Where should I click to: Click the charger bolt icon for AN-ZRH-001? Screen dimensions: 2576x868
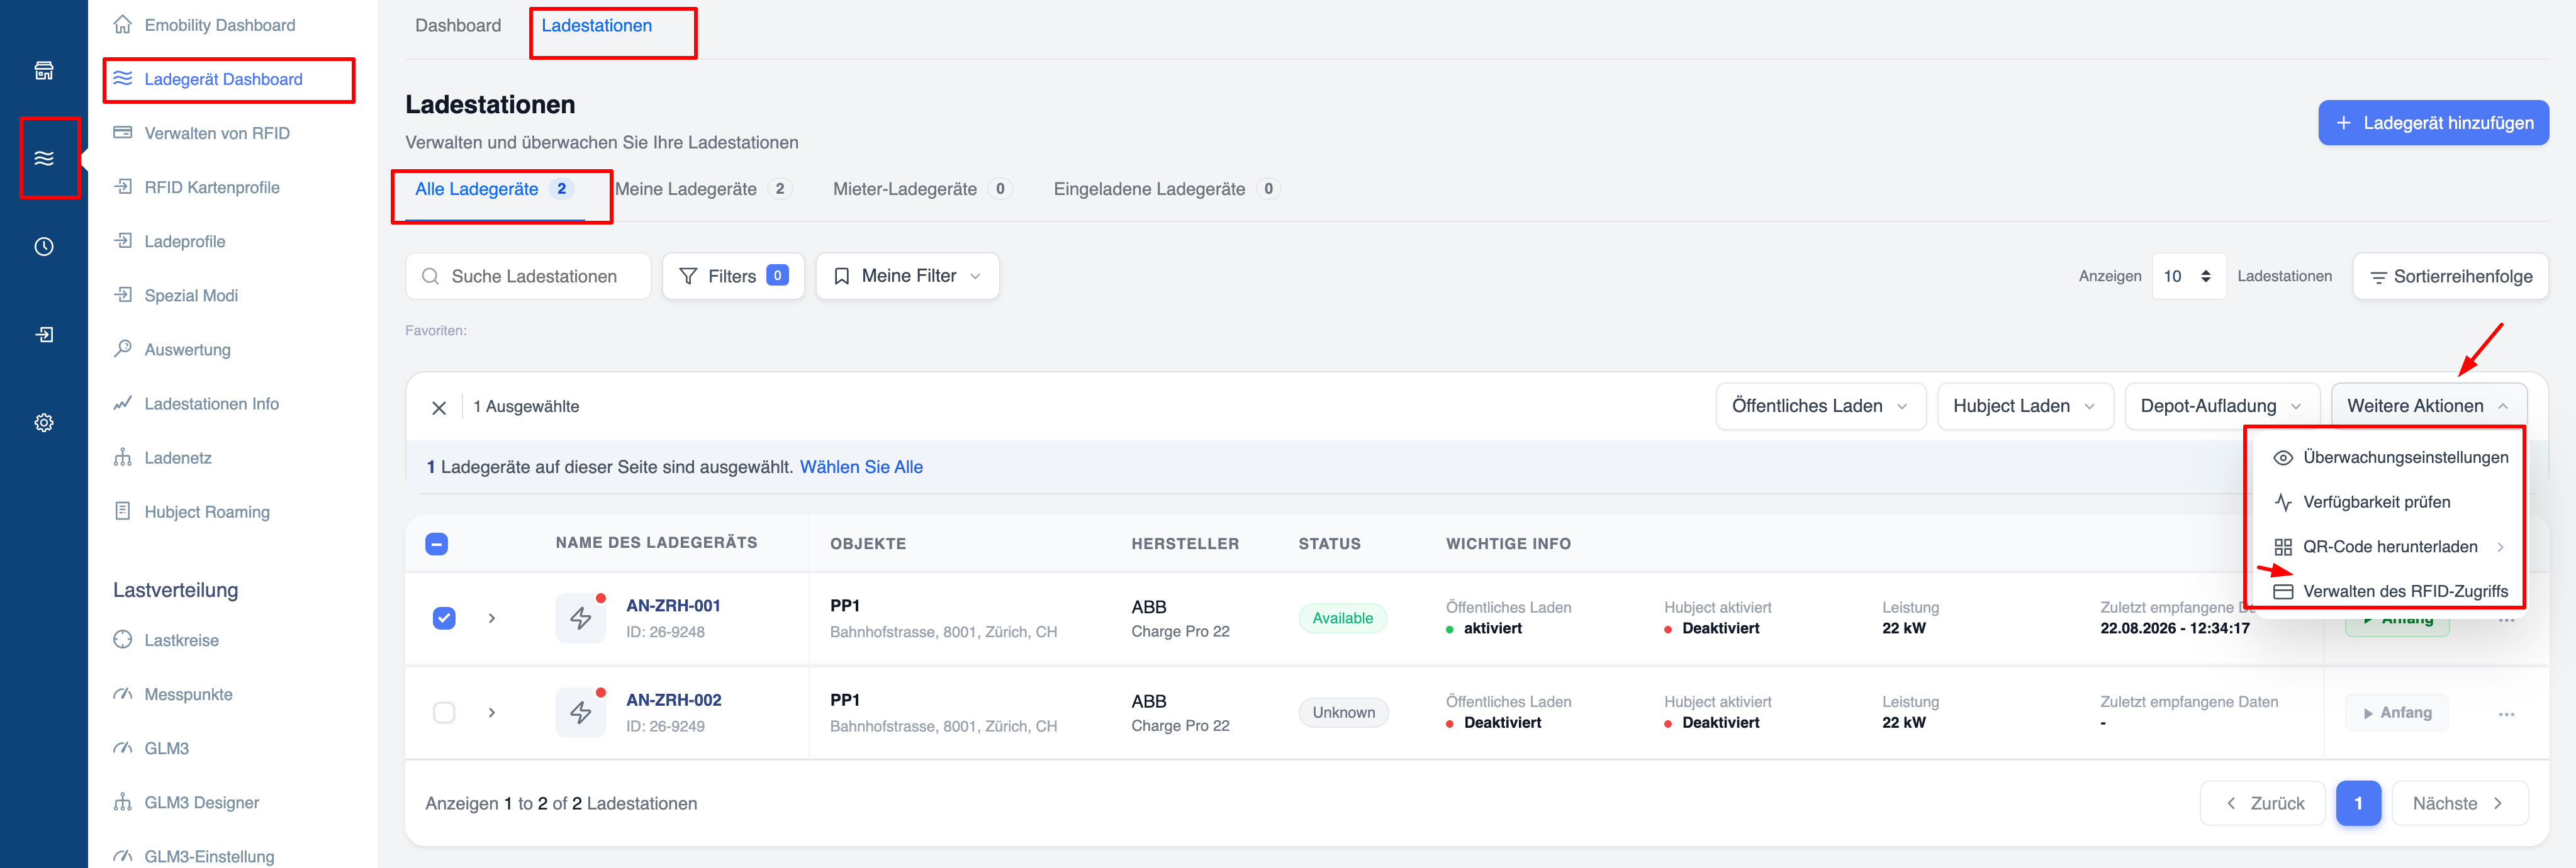(x=580, y=618)
